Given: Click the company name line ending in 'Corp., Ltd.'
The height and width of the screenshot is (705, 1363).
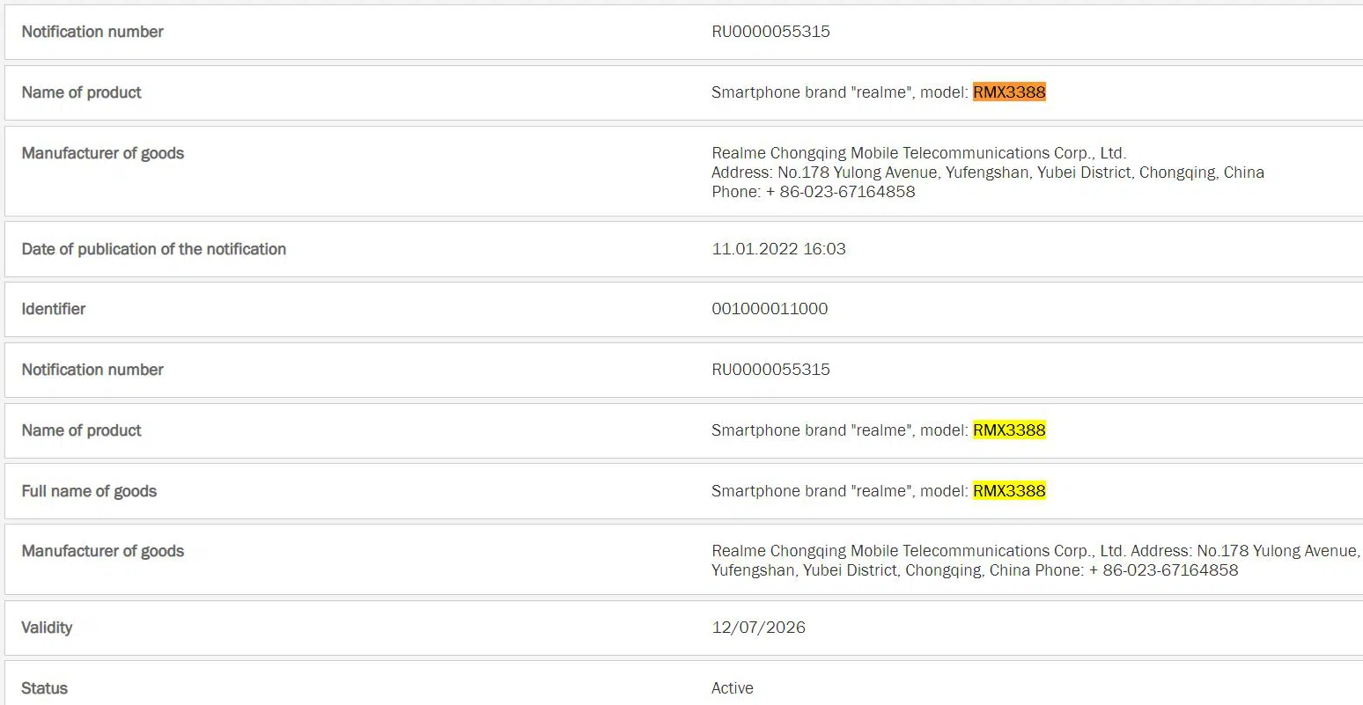Looking at the screenshot, I should [918, 153].
